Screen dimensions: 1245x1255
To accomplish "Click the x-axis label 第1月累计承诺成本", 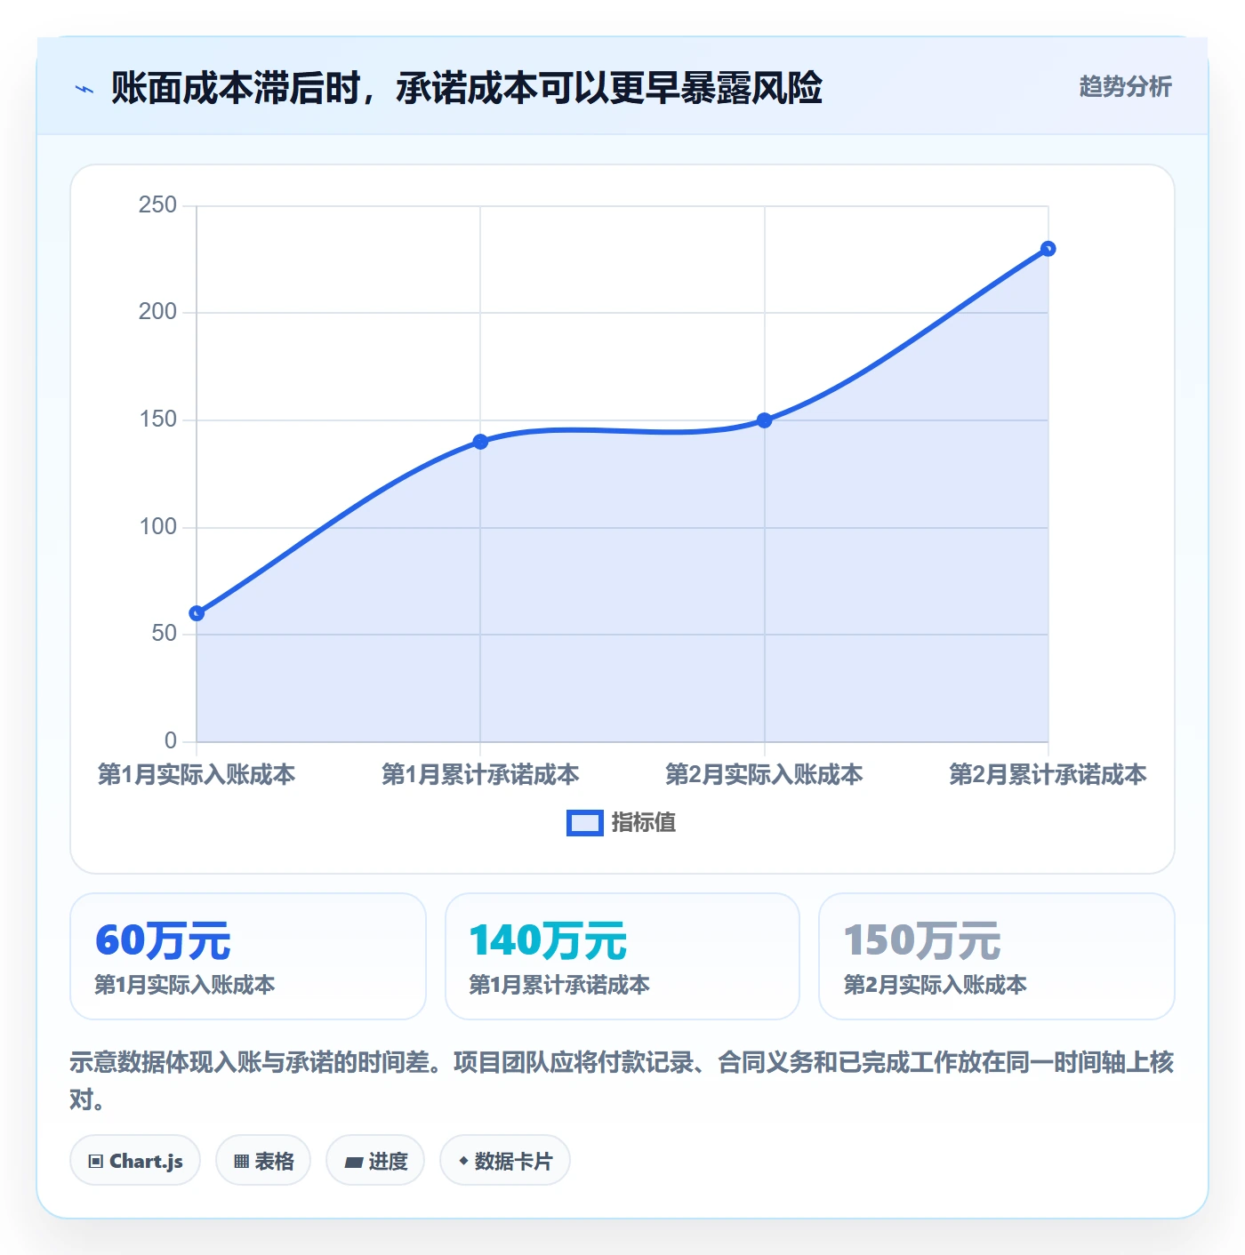I will 480,774.
